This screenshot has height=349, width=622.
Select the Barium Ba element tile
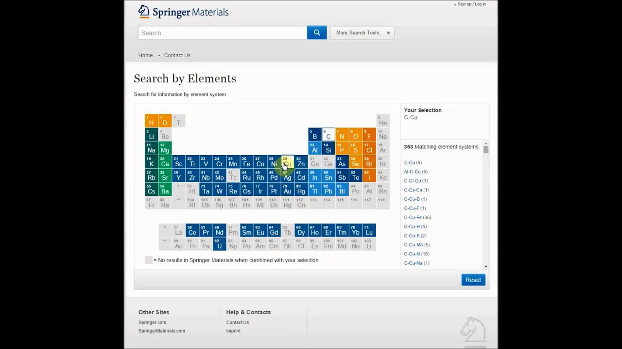point(165,189)
